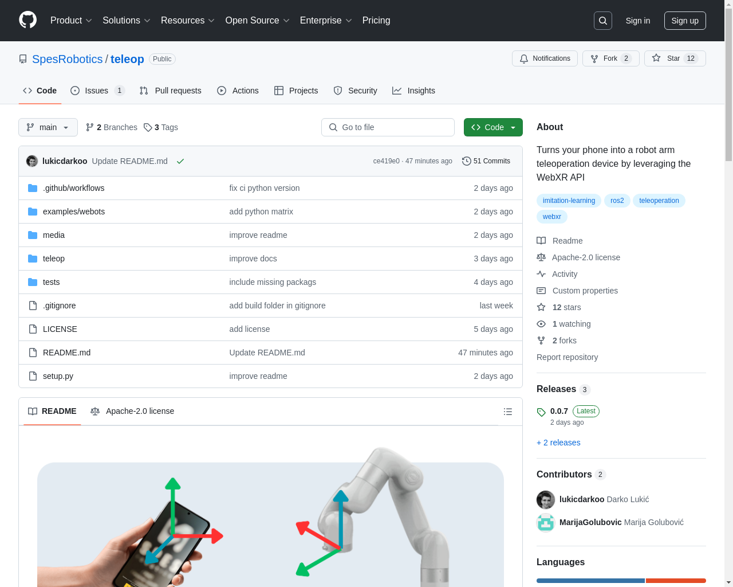
Task: Open the LICENSE file
Action: coord(60,329)
